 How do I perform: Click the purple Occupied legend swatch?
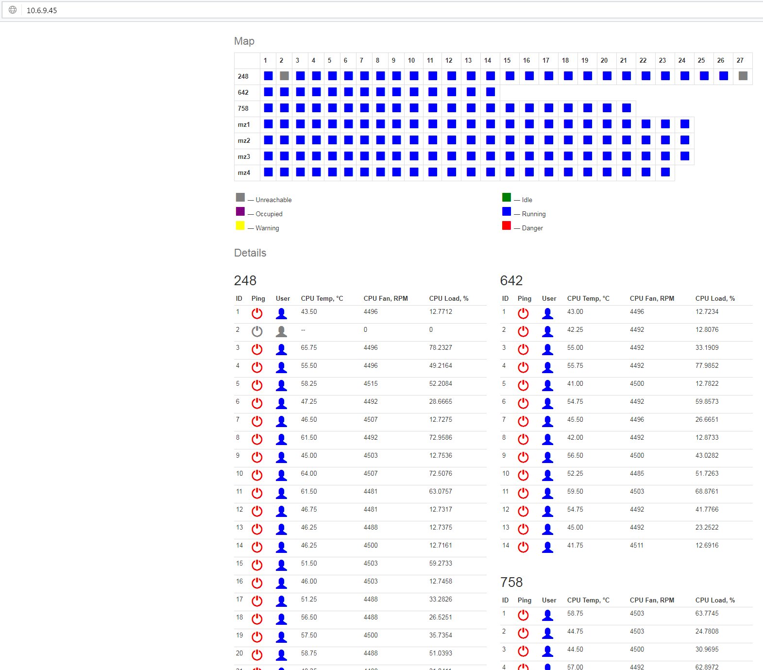tap(240, 211)
